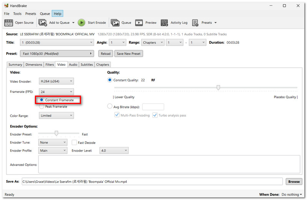The image size is (307, 200).
Task: Switch to the Audio tab
Action: coord(73,64)
